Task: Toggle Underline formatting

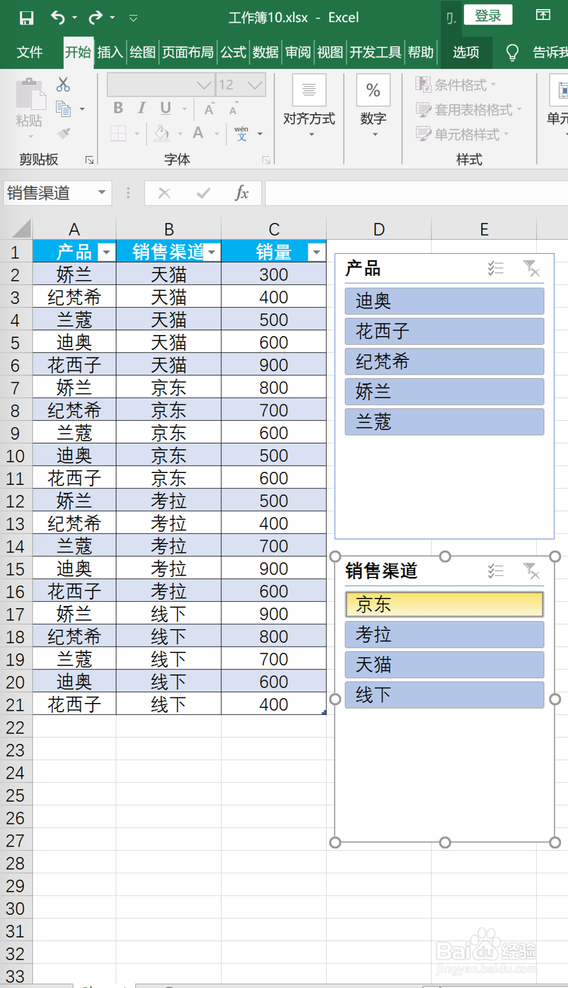Action: [166, 108]
